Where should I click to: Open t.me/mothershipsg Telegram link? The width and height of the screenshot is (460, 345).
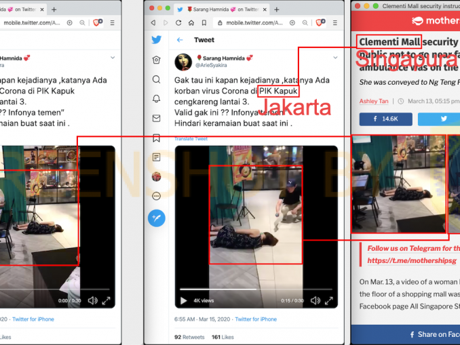(412, 260)
